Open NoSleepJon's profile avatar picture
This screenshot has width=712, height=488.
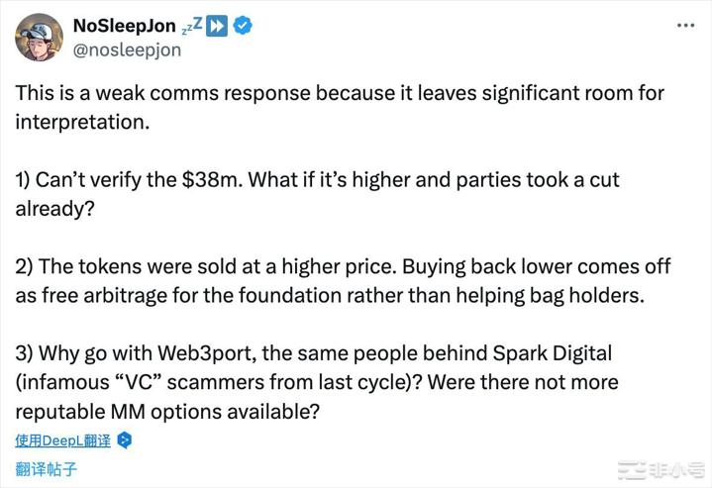[x=39, y=38]
